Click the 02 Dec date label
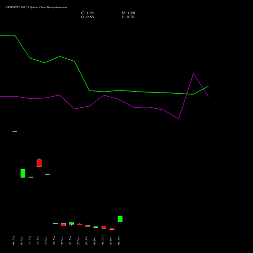This screenshot has height=253, width=253. click(x=103, y=240)
